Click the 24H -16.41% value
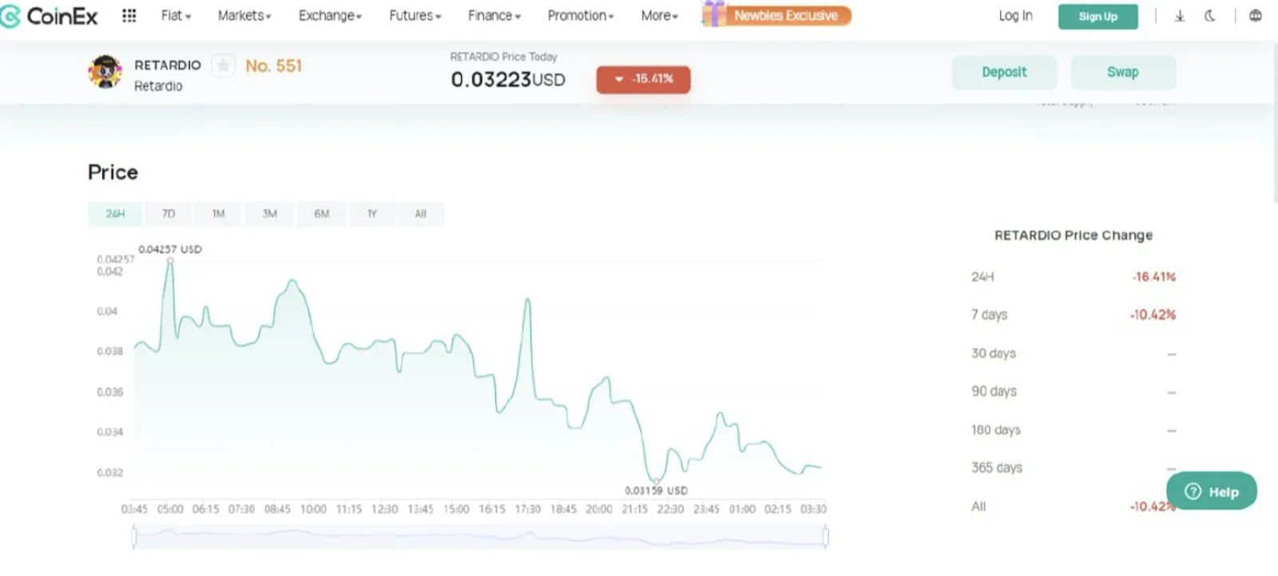This screenshot has height=576, width=1278. 1153,277
